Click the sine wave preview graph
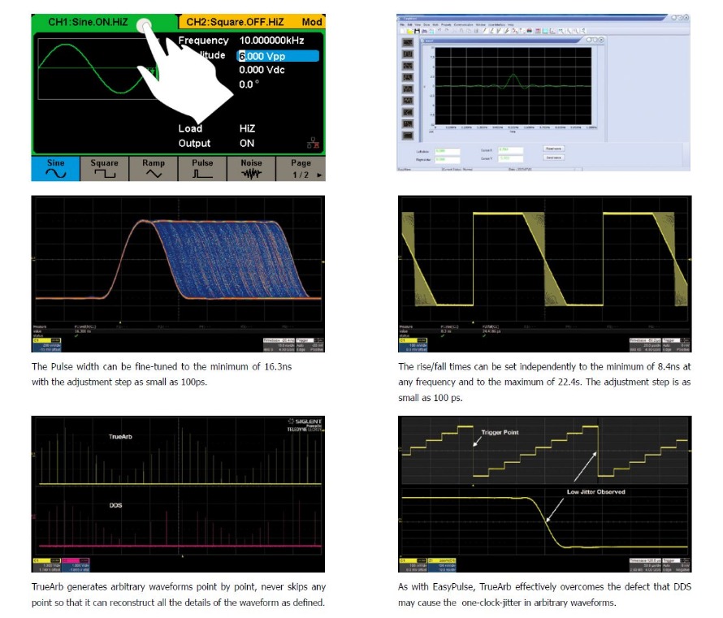 (x=97, y=69)
